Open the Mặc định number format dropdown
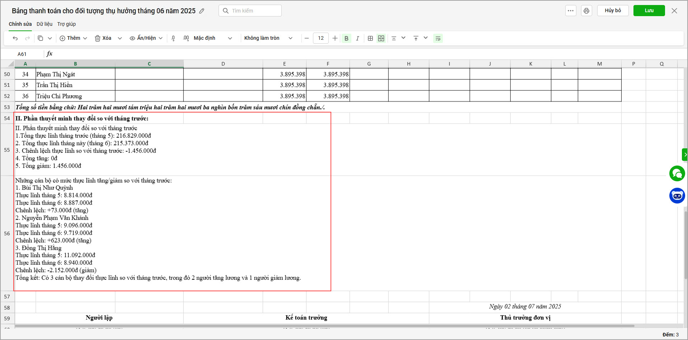This screenshot has width=688, height=340. coord(212,38)
